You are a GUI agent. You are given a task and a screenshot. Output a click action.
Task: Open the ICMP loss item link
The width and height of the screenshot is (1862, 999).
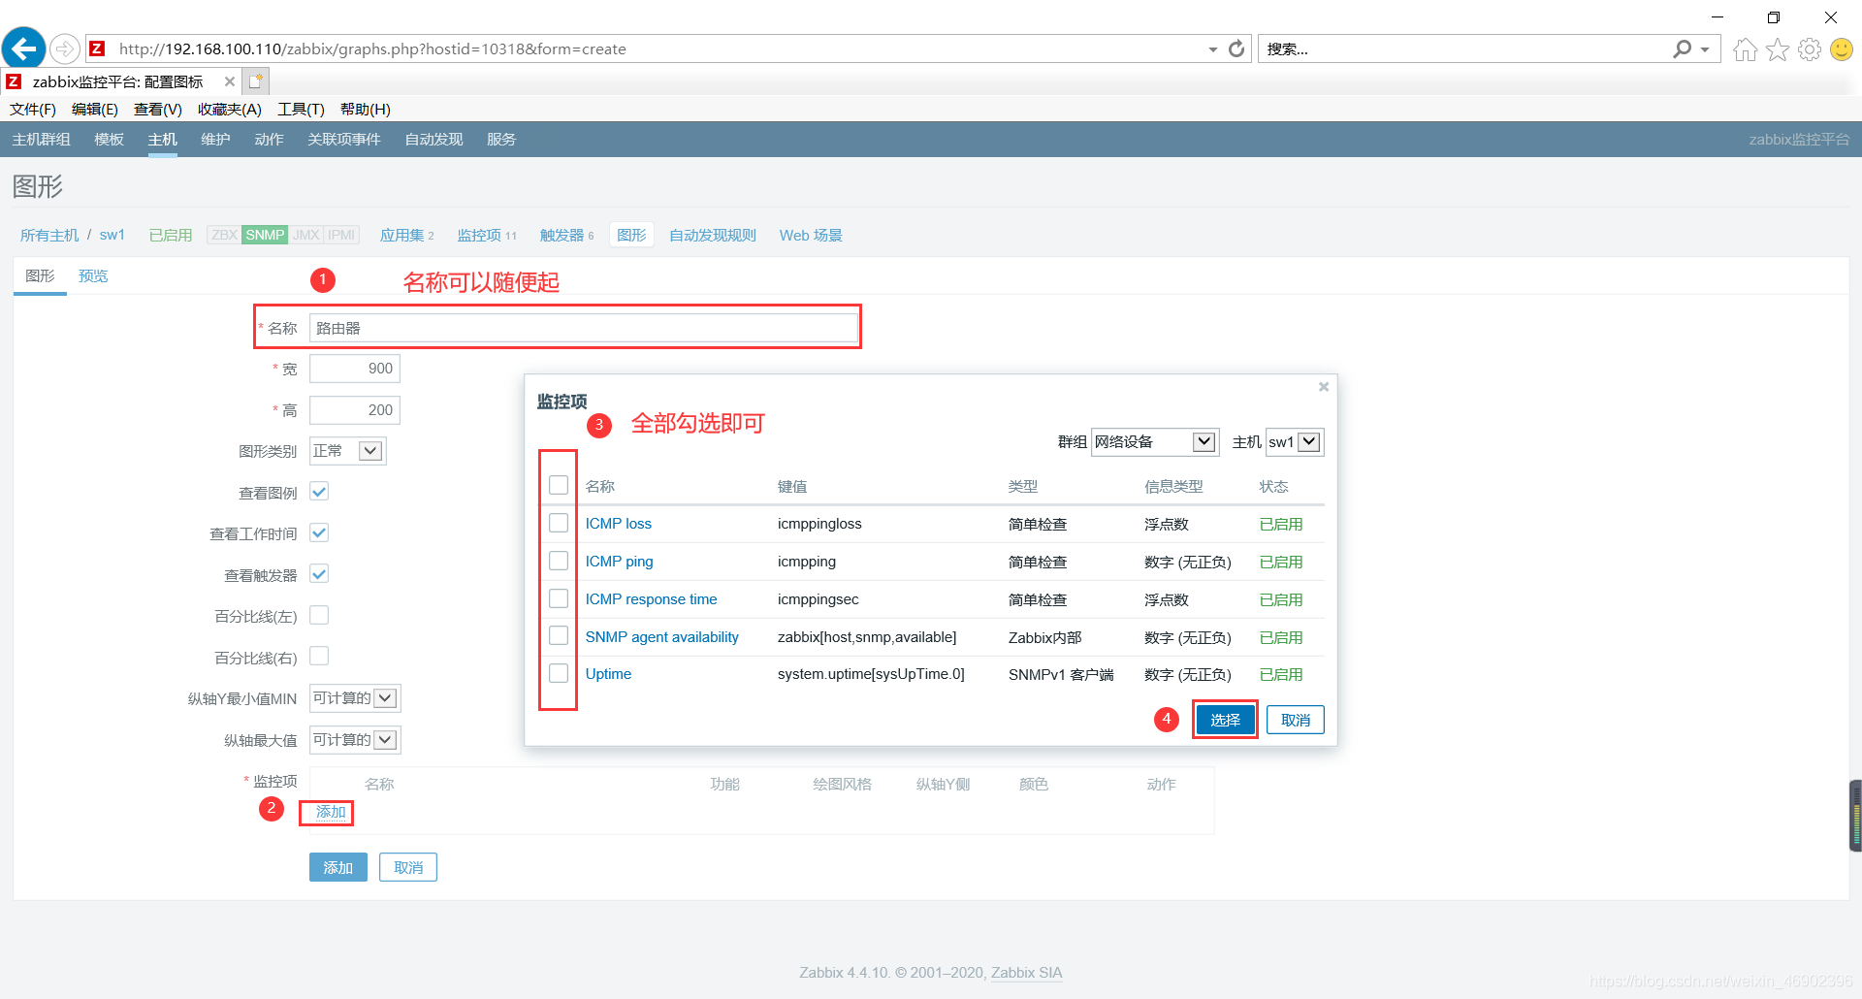click(618, 524)
